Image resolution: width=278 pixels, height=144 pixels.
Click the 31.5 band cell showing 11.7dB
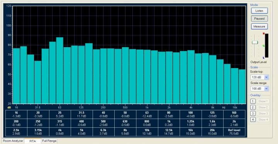(81, 114)
